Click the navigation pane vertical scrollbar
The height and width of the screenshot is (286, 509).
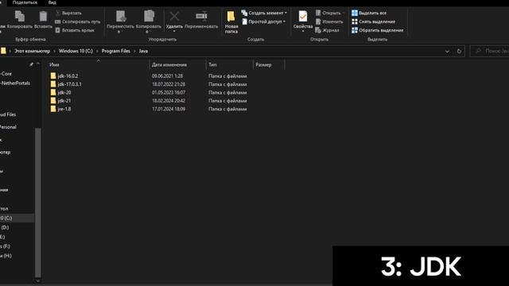pyautogui.click(x=37, y=203)
